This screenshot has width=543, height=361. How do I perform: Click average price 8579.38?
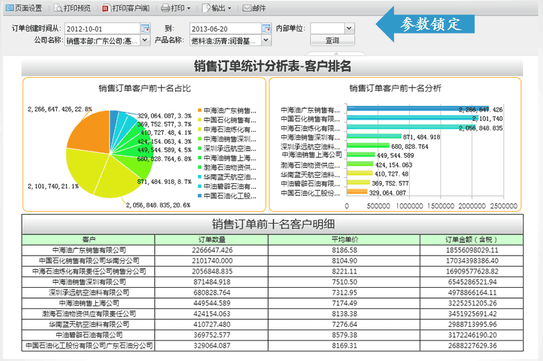(x=344, y=335)
